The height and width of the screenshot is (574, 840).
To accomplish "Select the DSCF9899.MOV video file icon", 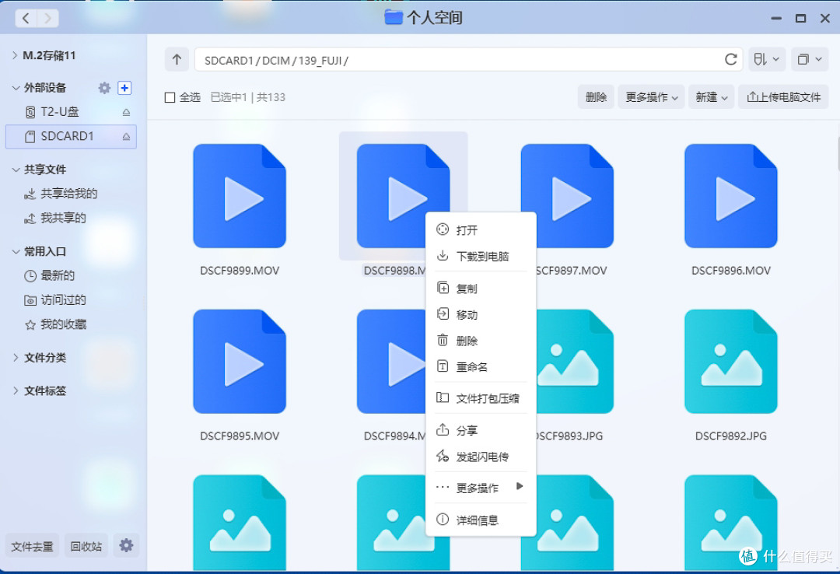I will coord(240,196).
